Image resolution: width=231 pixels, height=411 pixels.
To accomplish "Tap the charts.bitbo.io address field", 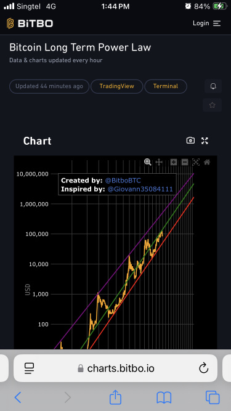I will [116, 368].
